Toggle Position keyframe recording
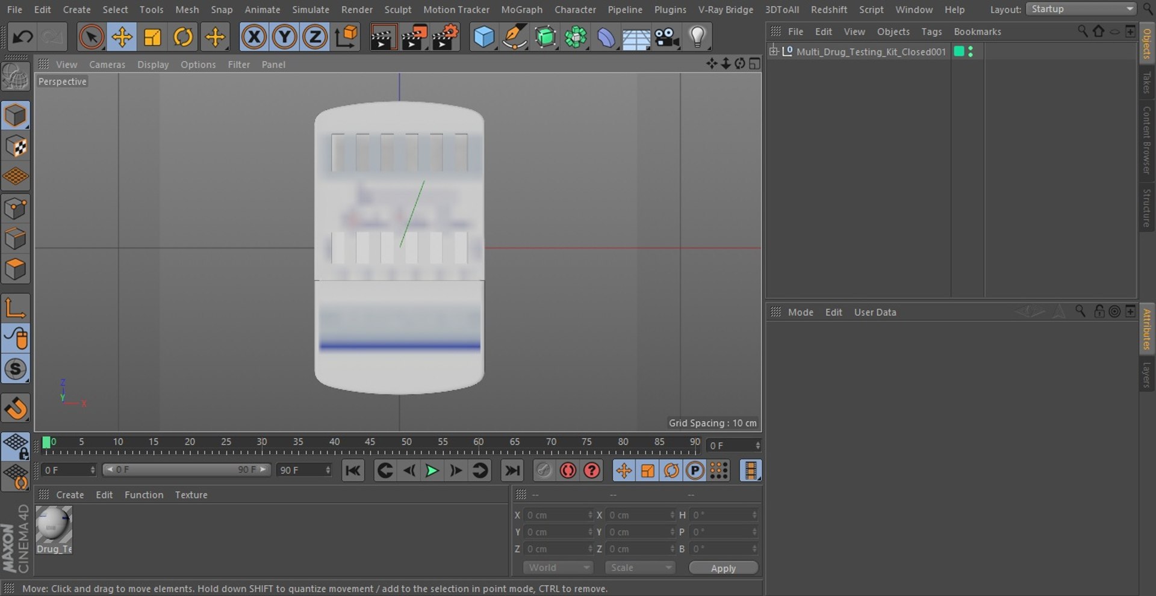1156x596 pixels. click(624, 470)
